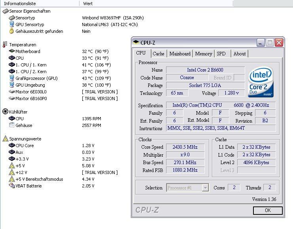Viewport: 293px width, 229px height.
Task: Click the 2.05 V VBAT value
Action: click(88, 186)
